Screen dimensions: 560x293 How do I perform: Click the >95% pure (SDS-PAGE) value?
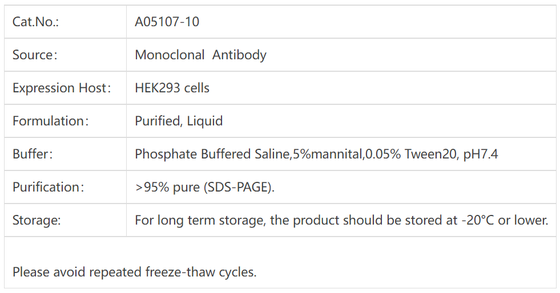tap(204, 188)
